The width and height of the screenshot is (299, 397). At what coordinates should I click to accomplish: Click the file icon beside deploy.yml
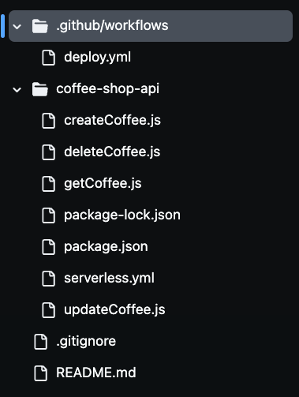click(x=49, y=58)
